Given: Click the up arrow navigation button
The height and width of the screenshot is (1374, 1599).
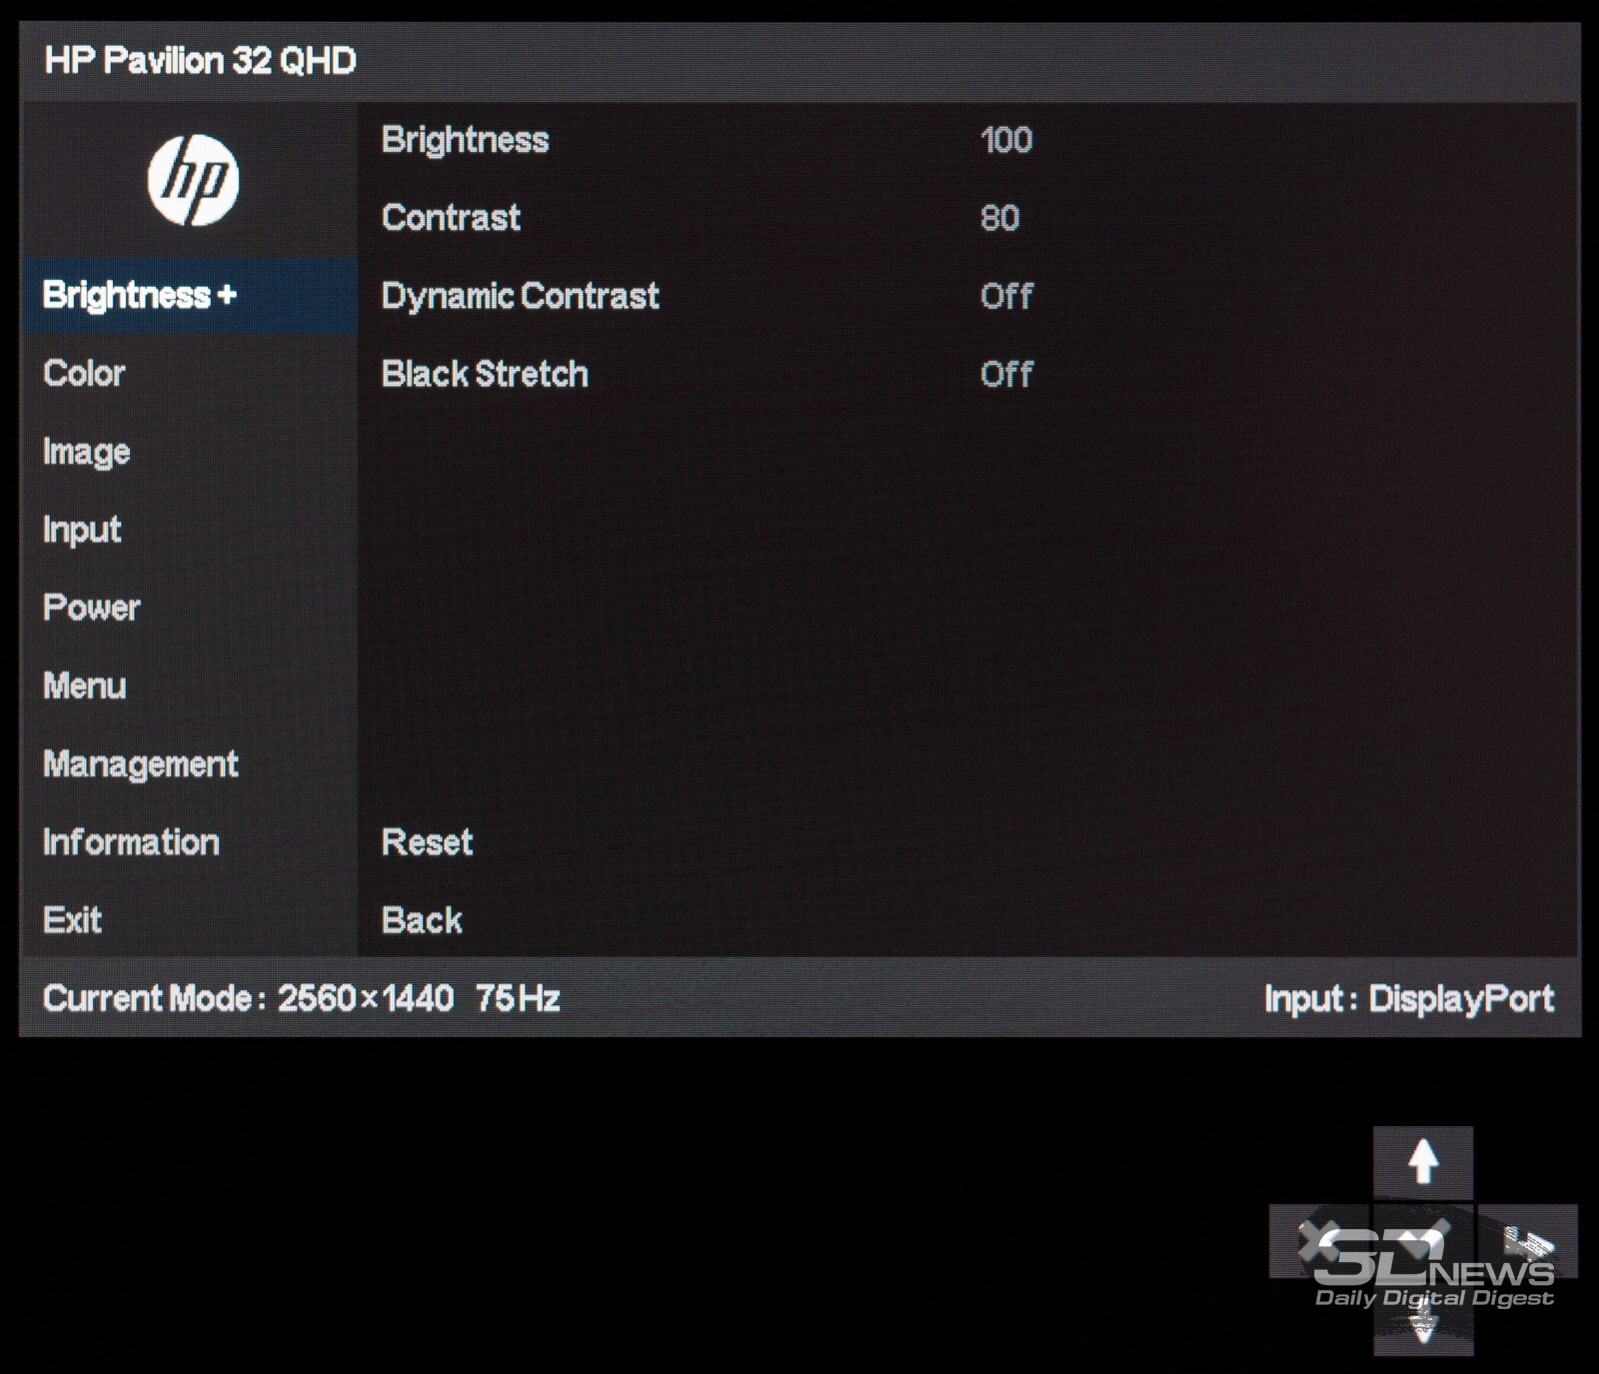Looking at the screenshot, I should tap(1422, 1161).
